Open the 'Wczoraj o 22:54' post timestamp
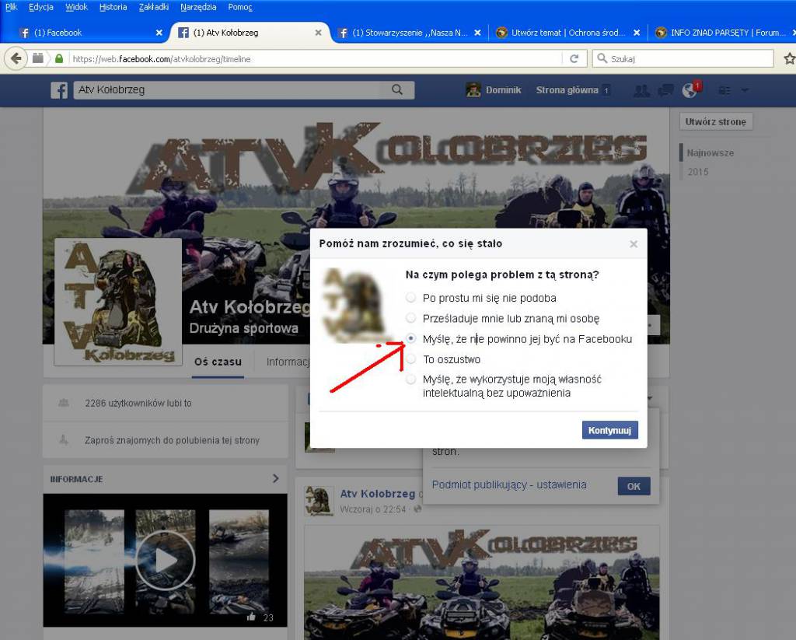The width and height of the screenshot is (796, 640). click(373, 509)
